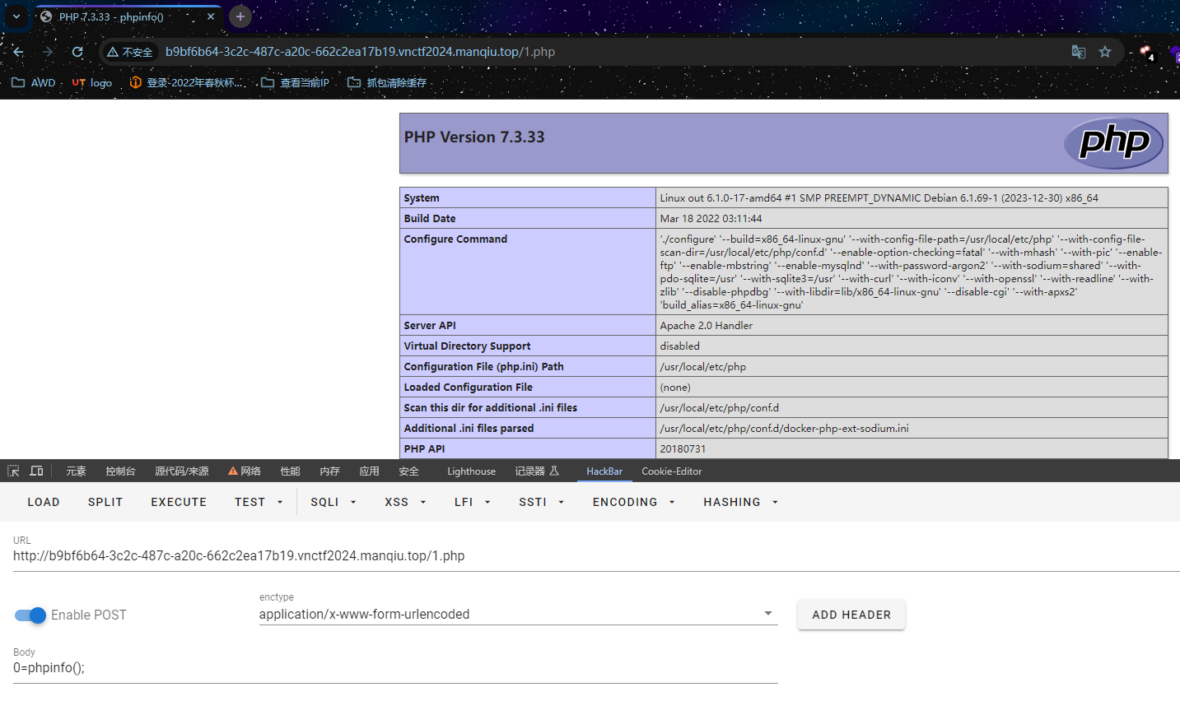Image resolution: width=1180 pixels, height=715 pixels.
Task: Open the AWD bookmarks folder
Action: [34, 82]
